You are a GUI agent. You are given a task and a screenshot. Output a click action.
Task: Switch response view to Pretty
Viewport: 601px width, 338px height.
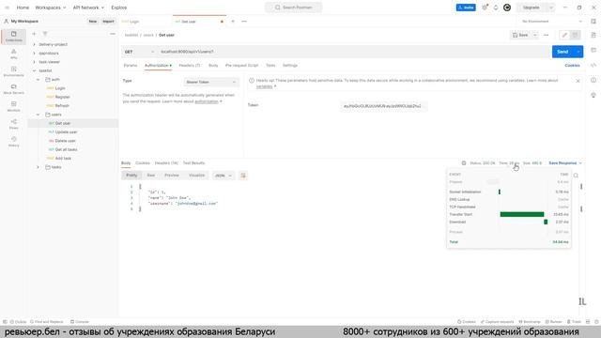click(x=131, y=176)
